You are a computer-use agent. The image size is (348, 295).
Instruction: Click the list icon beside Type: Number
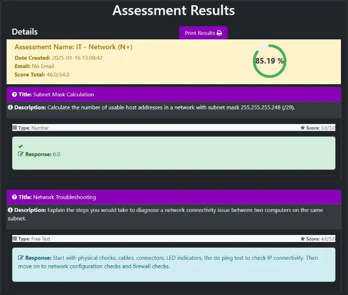15,128
